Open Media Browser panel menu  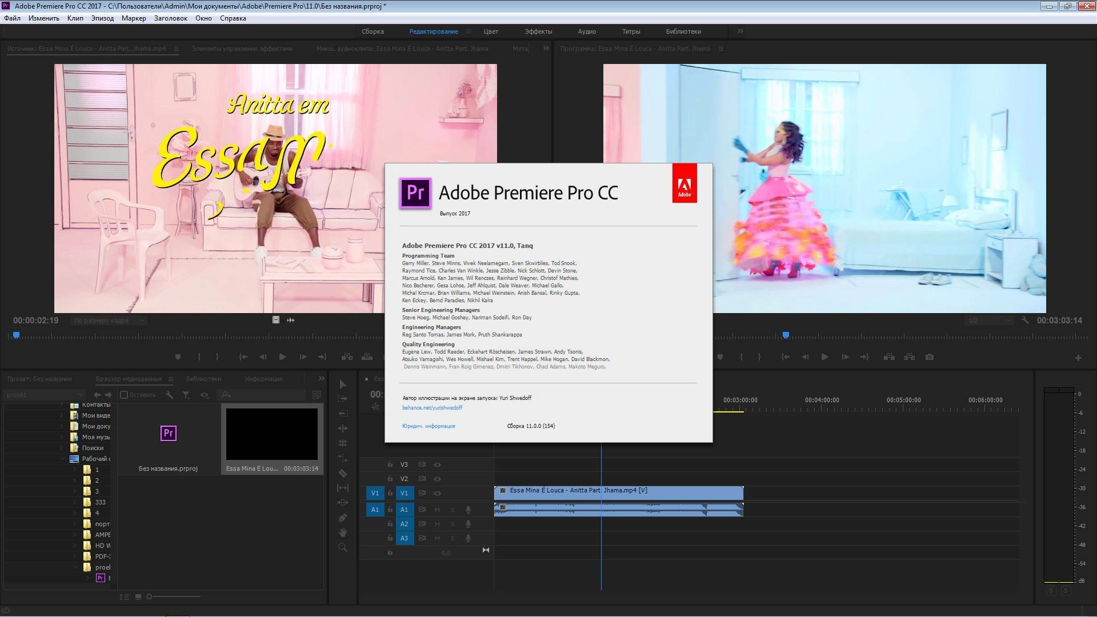click(x=170, y=379)
